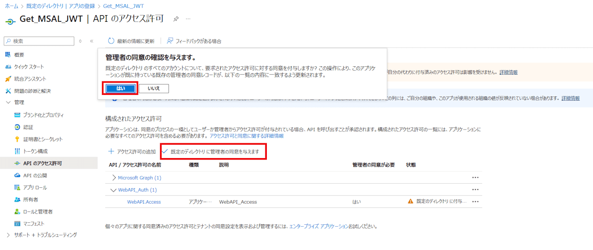This screenshot has height=250, width=593.
Task: Open the more options ellipsis beside page title
Action: (x=188, y=19)
